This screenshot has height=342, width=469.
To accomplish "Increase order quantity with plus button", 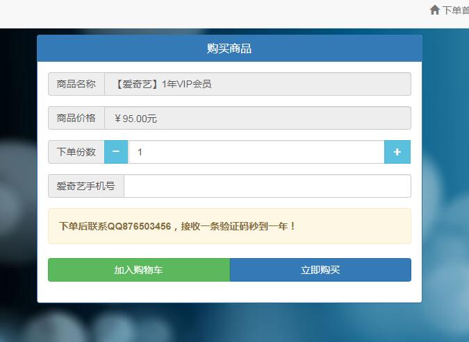I will coord(397,152).
